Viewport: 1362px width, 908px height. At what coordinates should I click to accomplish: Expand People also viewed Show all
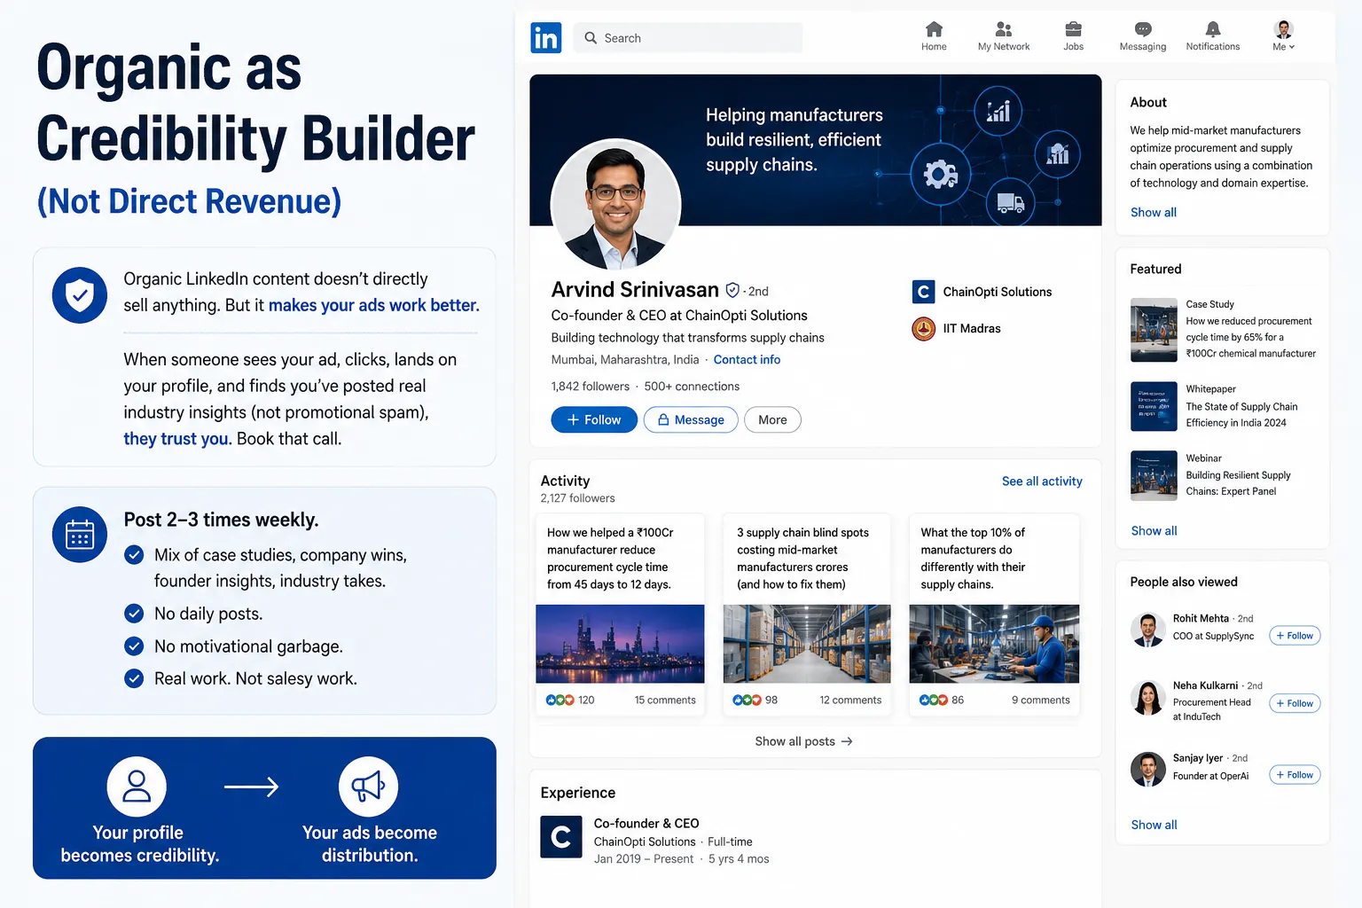[1154, 826]
